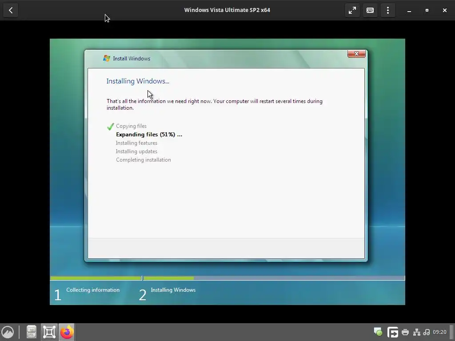Screen dimensions: 455x341
Task: Click the green checkmark beside Copying files
Action: pos(110,127)
